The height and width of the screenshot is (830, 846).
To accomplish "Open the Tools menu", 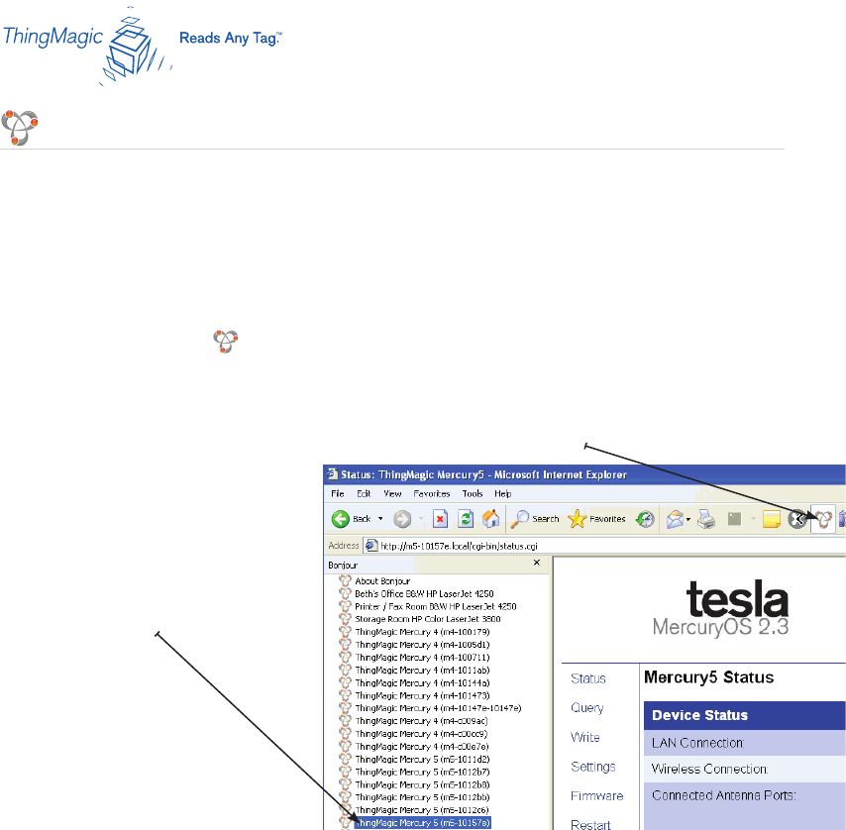I will tap(473, 493).
